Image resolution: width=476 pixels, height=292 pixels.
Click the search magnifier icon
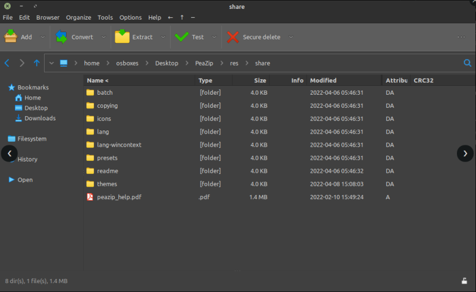point(467,63)
